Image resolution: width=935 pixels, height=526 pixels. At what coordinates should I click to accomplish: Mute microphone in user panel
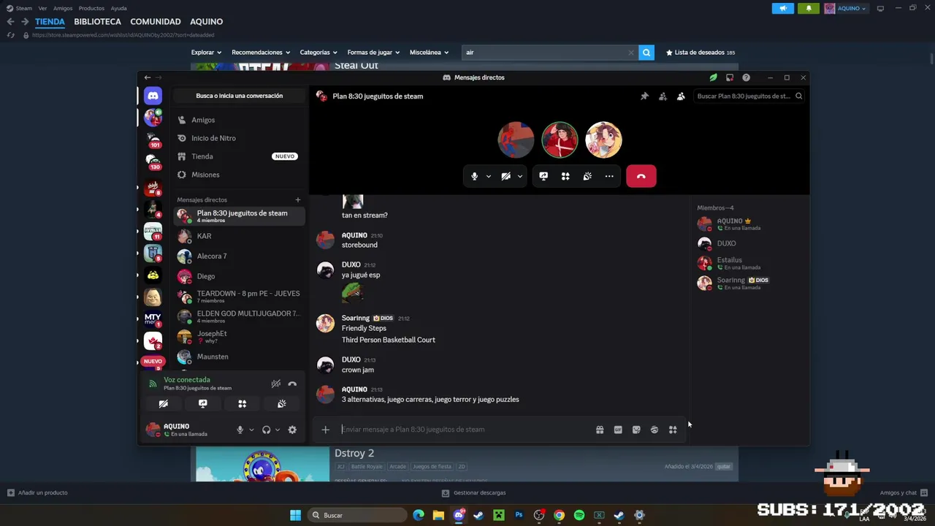pos(240,430)
